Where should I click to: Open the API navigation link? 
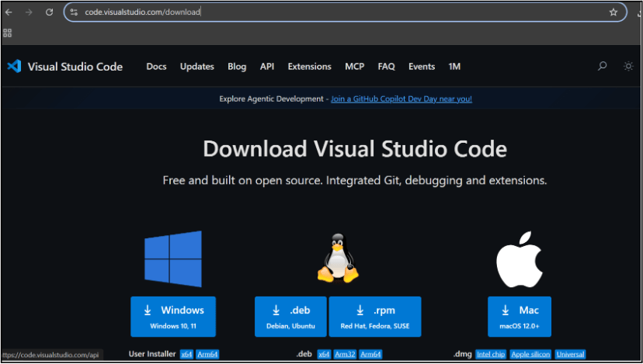coord(267,67)
